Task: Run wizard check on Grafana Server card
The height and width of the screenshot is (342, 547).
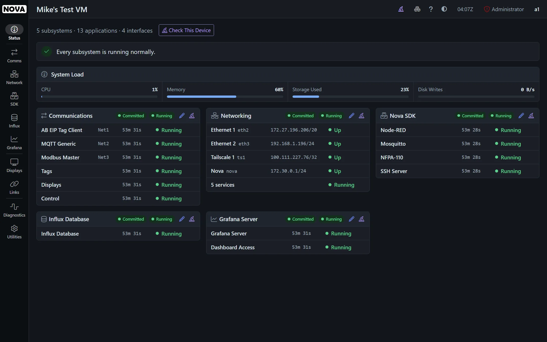Action: click(362, 219)
